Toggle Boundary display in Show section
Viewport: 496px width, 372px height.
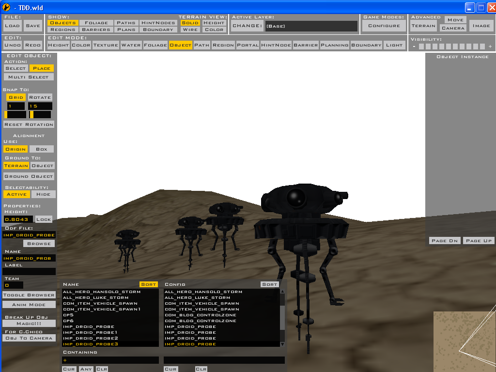coord(158,30)
